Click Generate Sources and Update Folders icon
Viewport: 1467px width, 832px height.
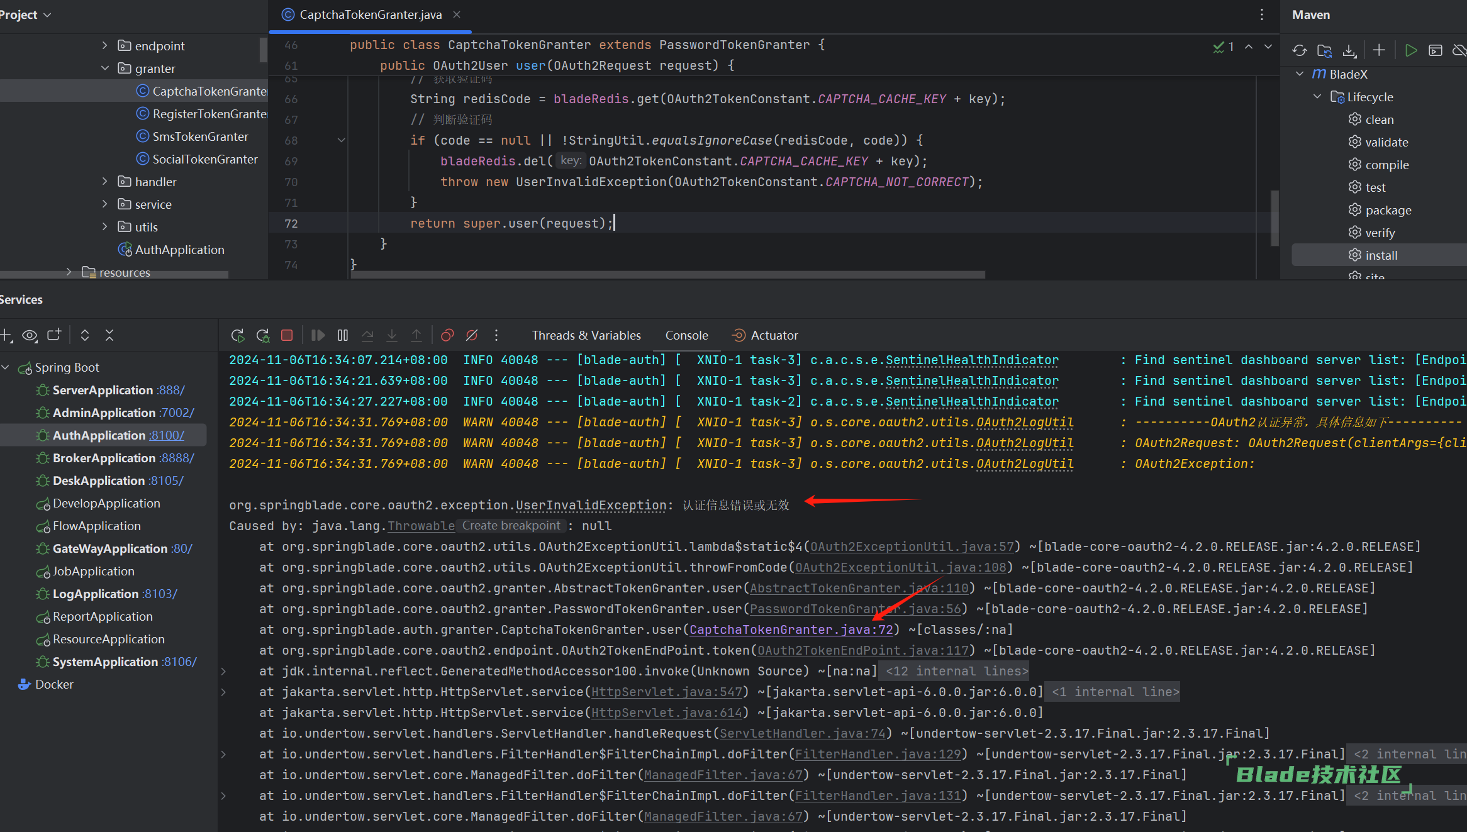[1324, 50]
